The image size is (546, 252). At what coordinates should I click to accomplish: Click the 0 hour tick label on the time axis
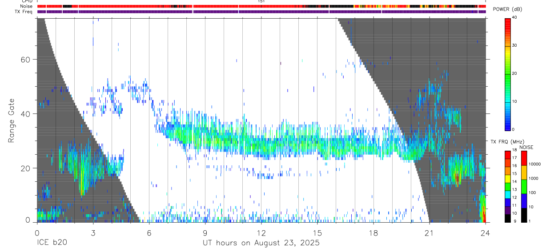[x=37, y=233]
